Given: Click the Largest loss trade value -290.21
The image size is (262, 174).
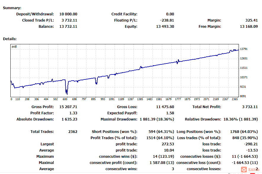Looking at the screenshot, I should pyautogui.click(x=251, y=144).
